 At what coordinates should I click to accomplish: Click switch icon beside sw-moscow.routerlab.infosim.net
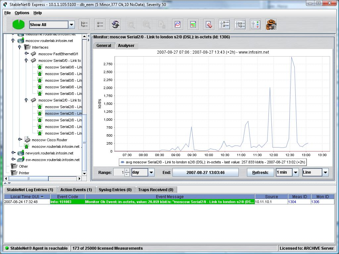tap(21, 160)
